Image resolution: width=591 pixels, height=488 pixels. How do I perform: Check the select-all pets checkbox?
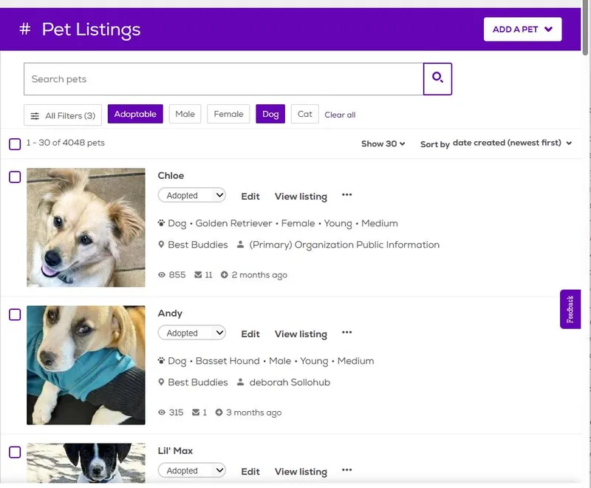[15, 144]
